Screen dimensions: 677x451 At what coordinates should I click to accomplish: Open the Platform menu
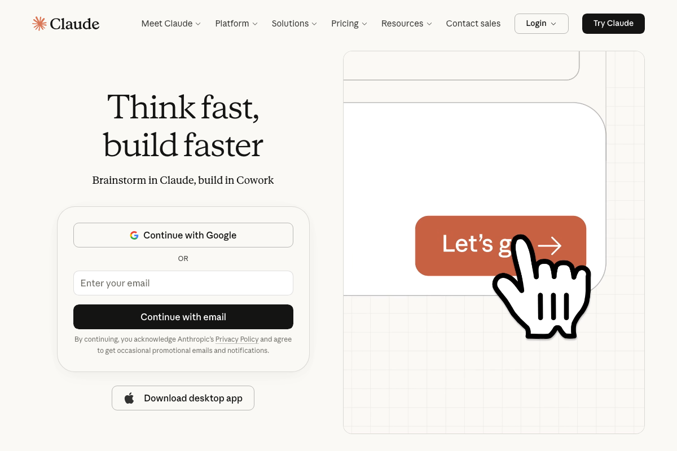pyautogui.click(x=236, y=24)
